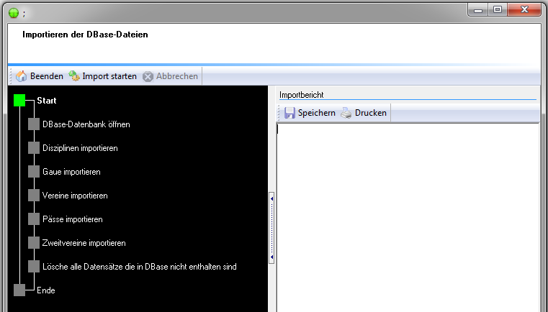Viewport: 548px width, 312px height.
Task: Select 'Vereine importieren' step text
Action: pyautogui.click(x=75, y=196)
